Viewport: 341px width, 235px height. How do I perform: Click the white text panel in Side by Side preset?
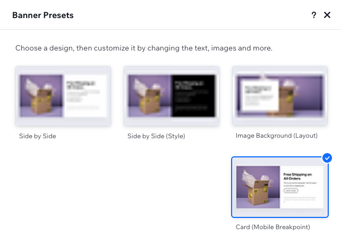85,96
